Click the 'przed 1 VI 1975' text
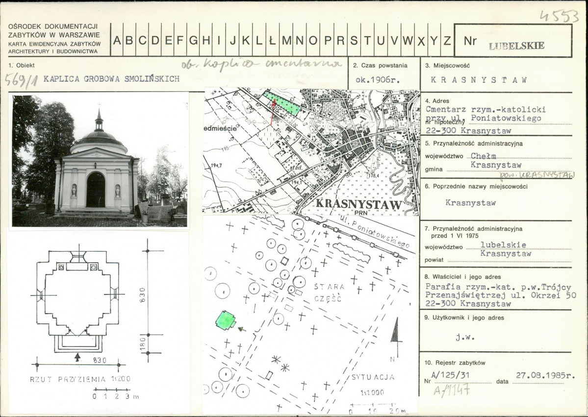588x417 pixels. pyautogui.click(x=455, y=236)
